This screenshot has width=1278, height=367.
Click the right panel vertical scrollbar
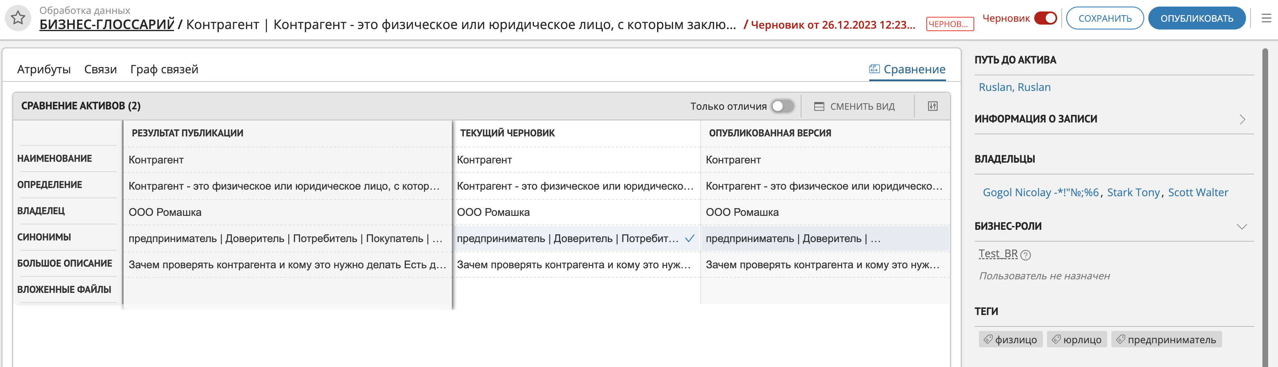1264,208
